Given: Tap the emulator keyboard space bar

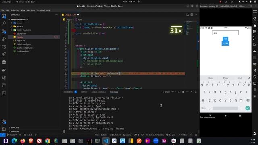Looking at the screenshot, I should tap(225, 108).
